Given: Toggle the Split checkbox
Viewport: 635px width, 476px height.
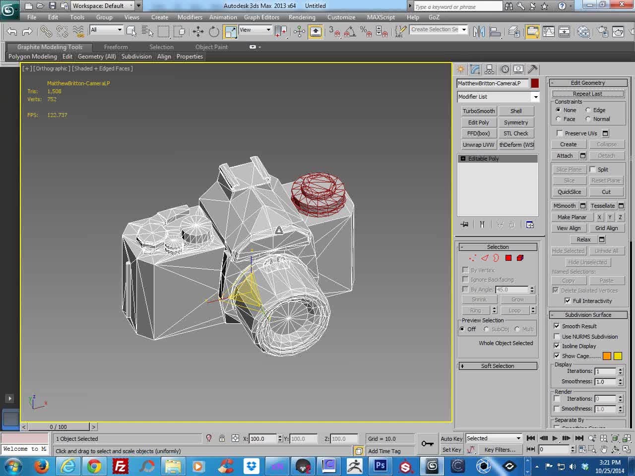Looking at the screenshot, I should click(x=593, y=169).
